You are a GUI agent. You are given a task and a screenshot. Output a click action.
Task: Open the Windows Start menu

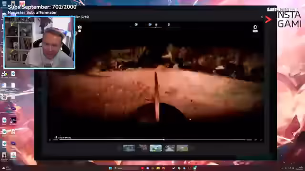coord(110,168)
